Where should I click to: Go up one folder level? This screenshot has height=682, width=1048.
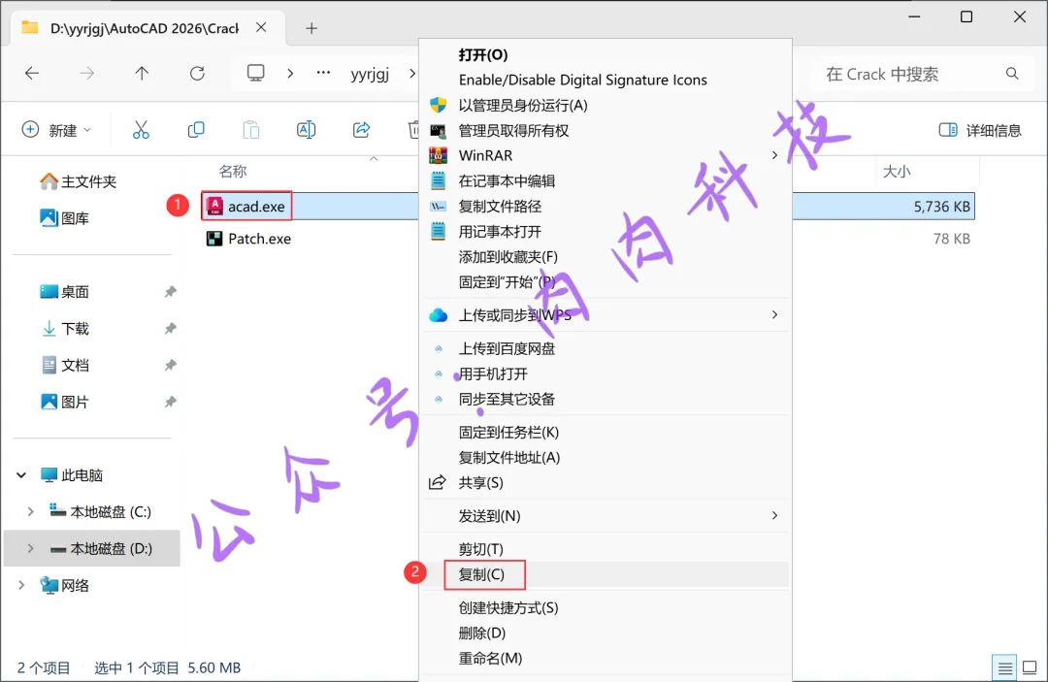coord(142,74)
